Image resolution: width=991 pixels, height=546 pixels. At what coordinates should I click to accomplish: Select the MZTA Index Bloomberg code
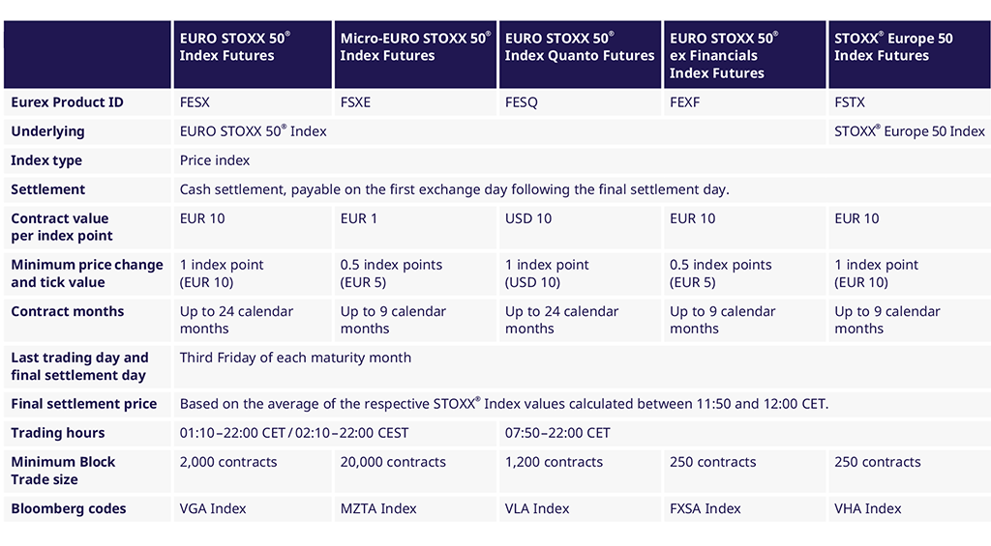click(378, 508)
